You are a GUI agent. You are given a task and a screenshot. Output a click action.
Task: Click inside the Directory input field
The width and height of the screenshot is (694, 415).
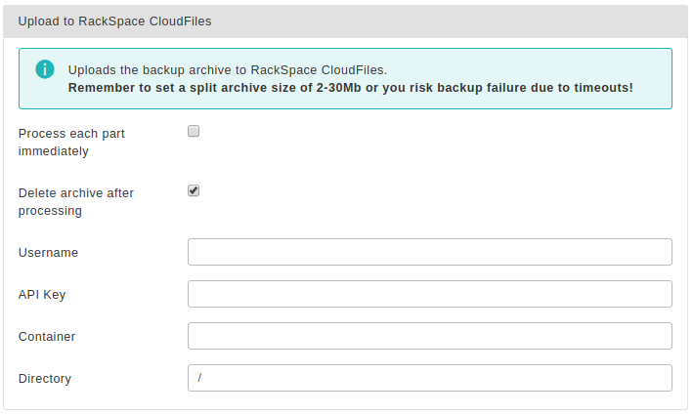point(430,378)
